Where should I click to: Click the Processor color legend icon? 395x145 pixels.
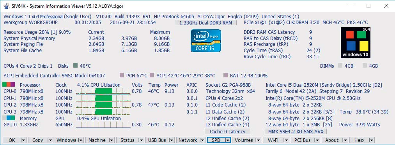point(9,84)
